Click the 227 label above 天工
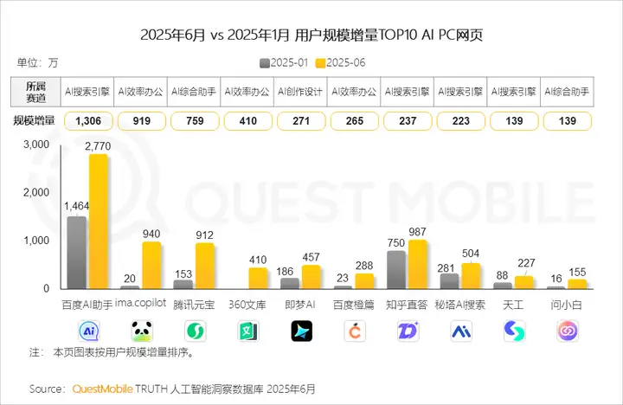 click(526, 263)
